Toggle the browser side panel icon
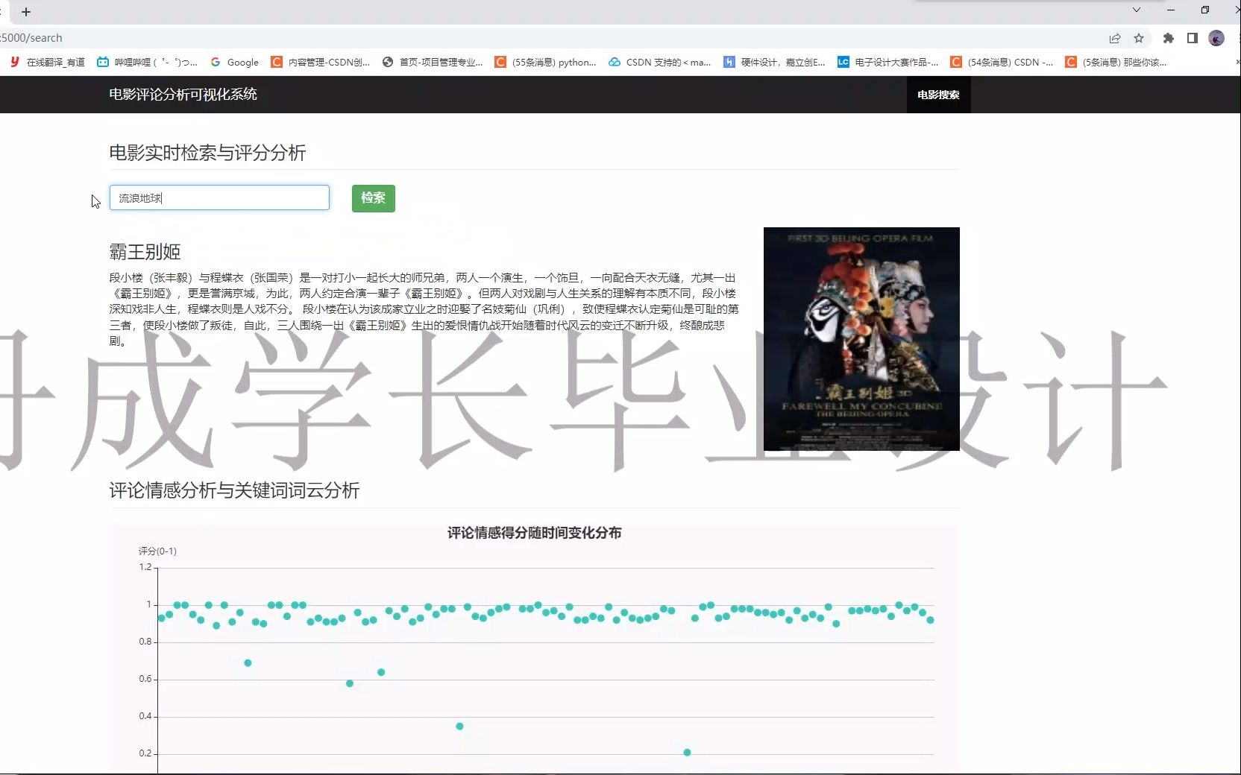The image size is (1241, 775). point(1193,38)
